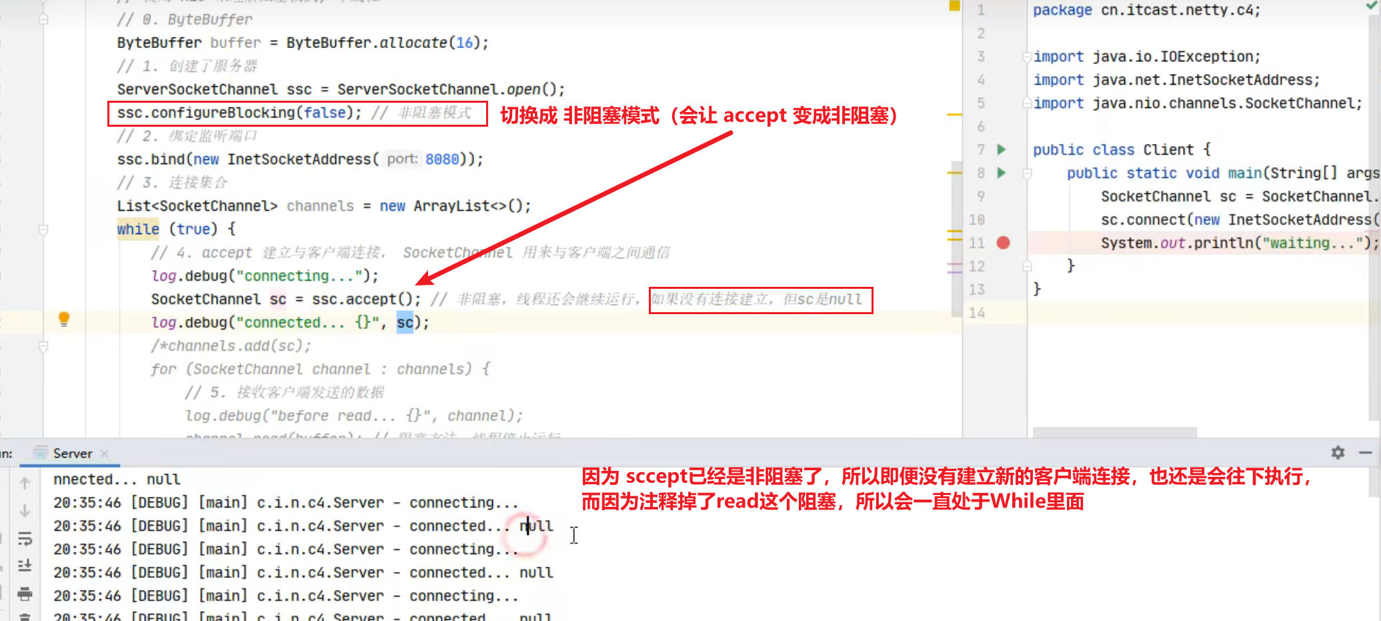
Task: Select the Server tab in Run panel
Action: tap(71, 453)
